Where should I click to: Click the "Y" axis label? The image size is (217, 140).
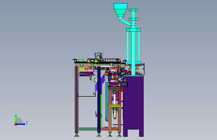(x=16, y=112)
